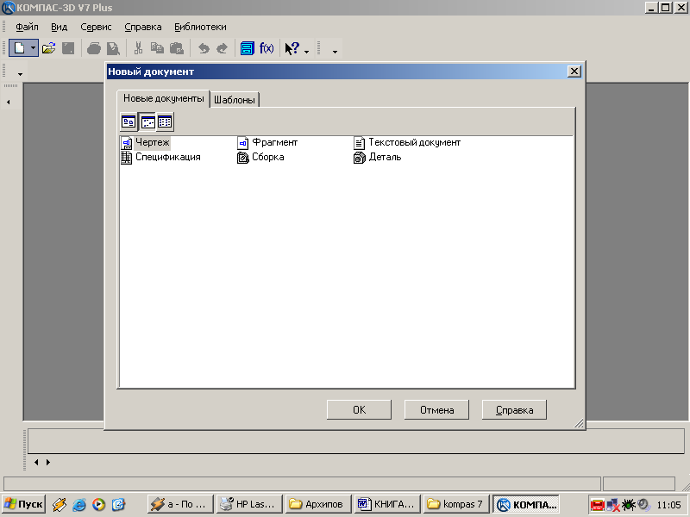Click the message panel left arrow
Image resolution: width=690 pixels, height=517 pixels.
[x=36, y=462]
